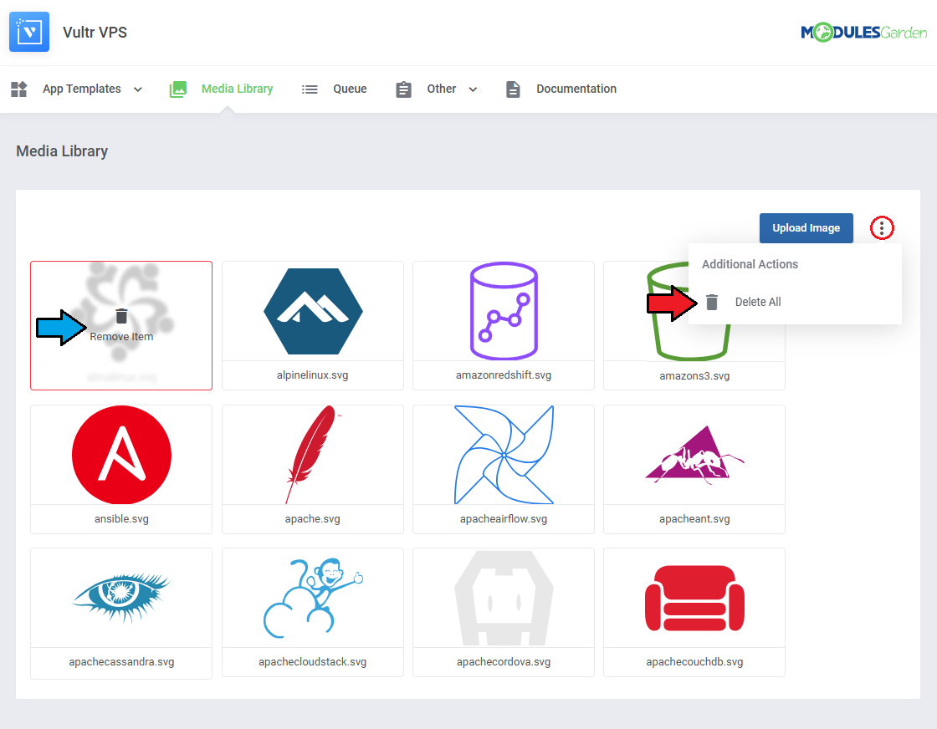
Task: Click the apachecassandra.svg file name
Action: (x=121, y=661)
